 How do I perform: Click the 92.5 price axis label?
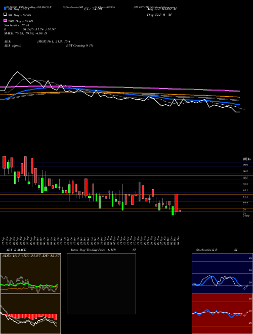(246, 178)
